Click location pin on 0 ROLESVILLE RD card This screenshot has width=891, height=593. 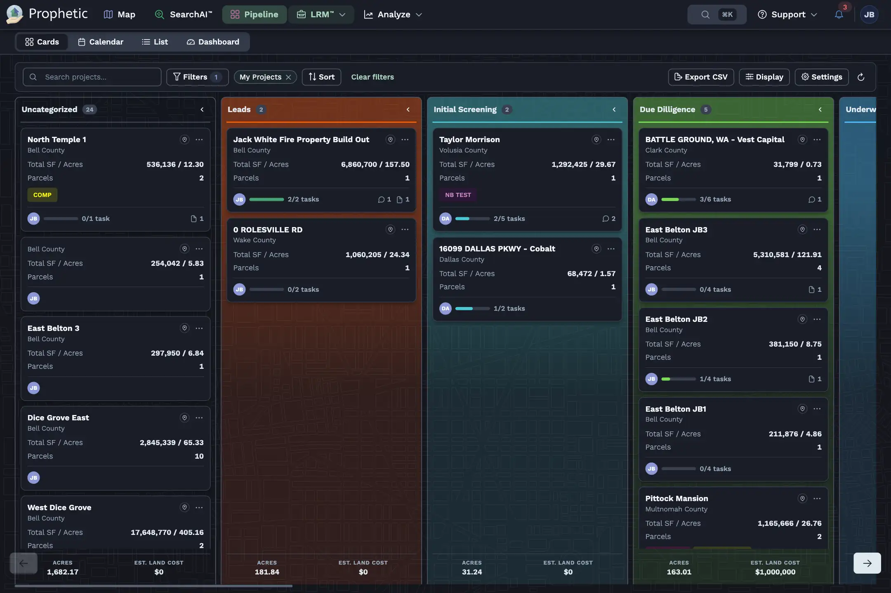click(x=390, y=230)
